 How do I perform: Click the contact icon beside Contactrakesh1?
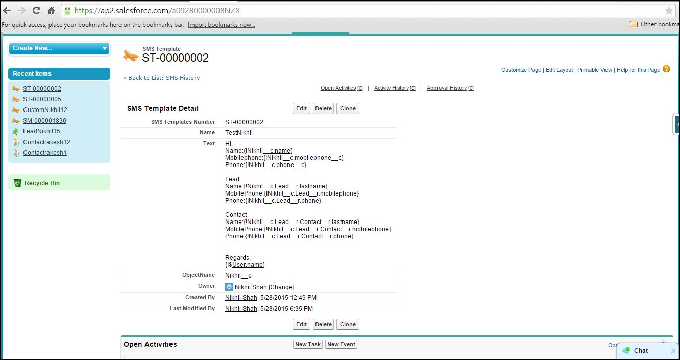pos(16,153)
